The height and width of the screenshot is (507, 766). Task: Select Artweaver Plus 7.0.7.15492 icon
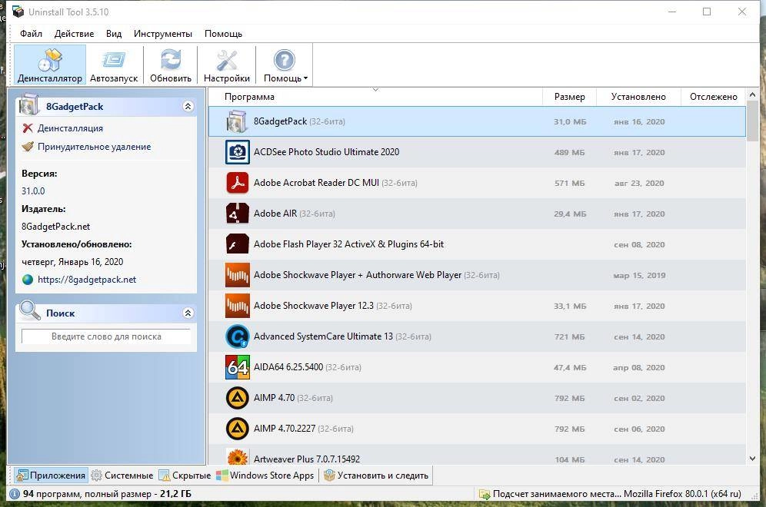pyautogui.click(x=238, y=457)
